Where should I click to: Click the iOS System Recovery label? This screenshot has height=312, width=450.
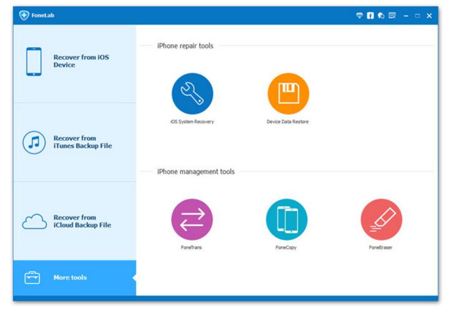click(192, 122)
